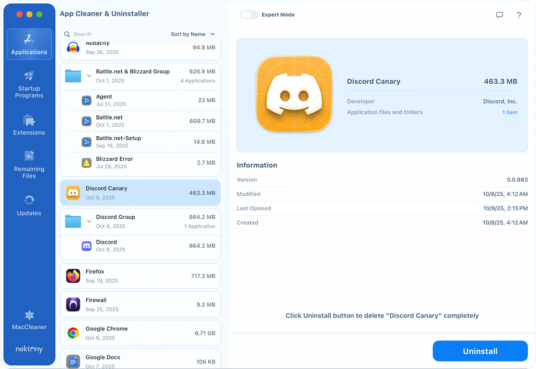Collapse the Discord Group entry
The height and width of the screenshot is (369, 536).
click(89, 220)
